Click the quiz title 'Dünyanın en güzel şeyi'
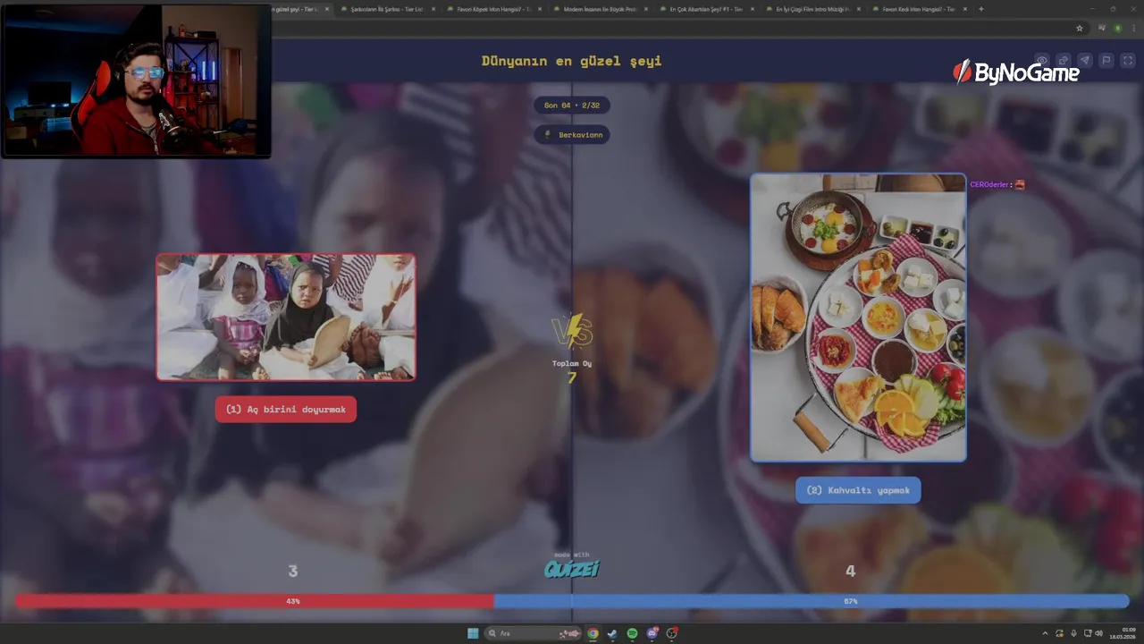The image size is (1144, 644). coord(572,61)
